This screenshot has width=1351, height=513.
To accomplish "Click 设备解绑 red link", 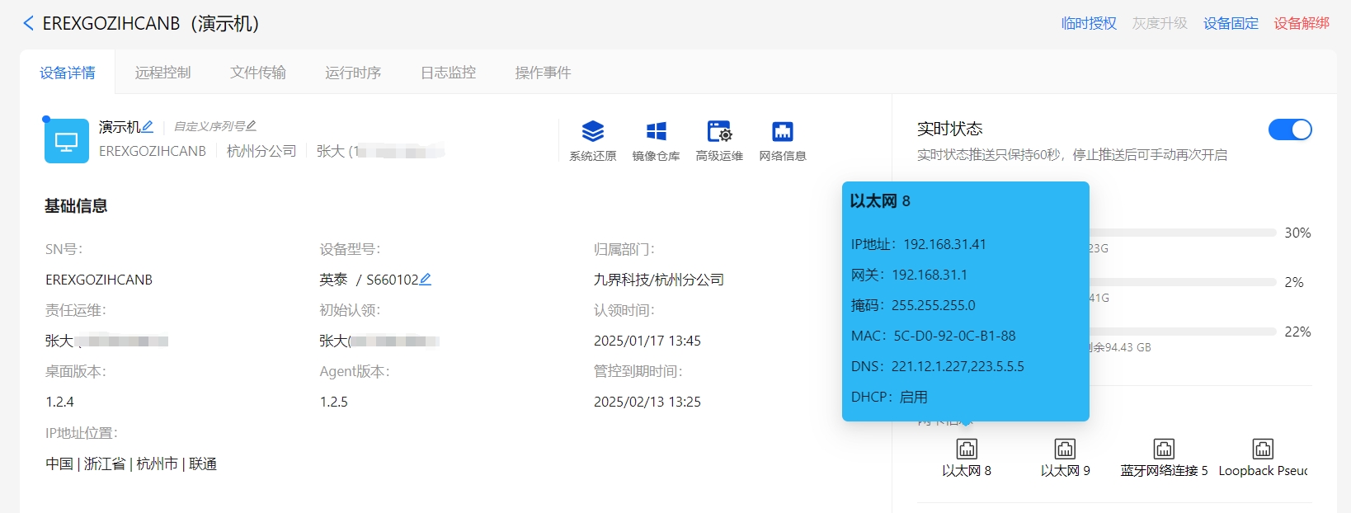I will point(1302,23).
